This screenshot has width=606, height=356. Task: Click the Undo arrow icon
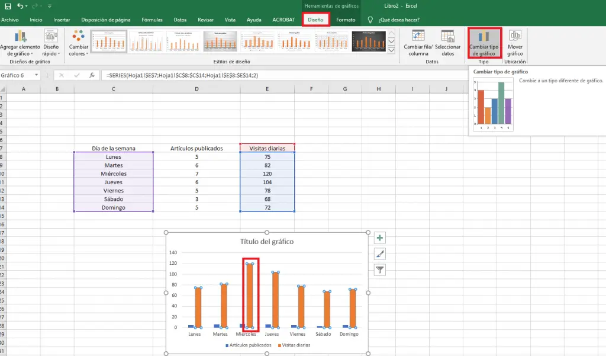21,6
